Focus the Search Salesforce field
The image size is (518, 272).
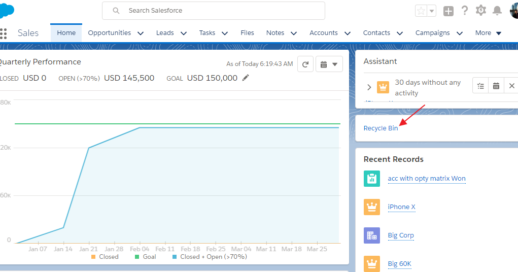(214, 11)
